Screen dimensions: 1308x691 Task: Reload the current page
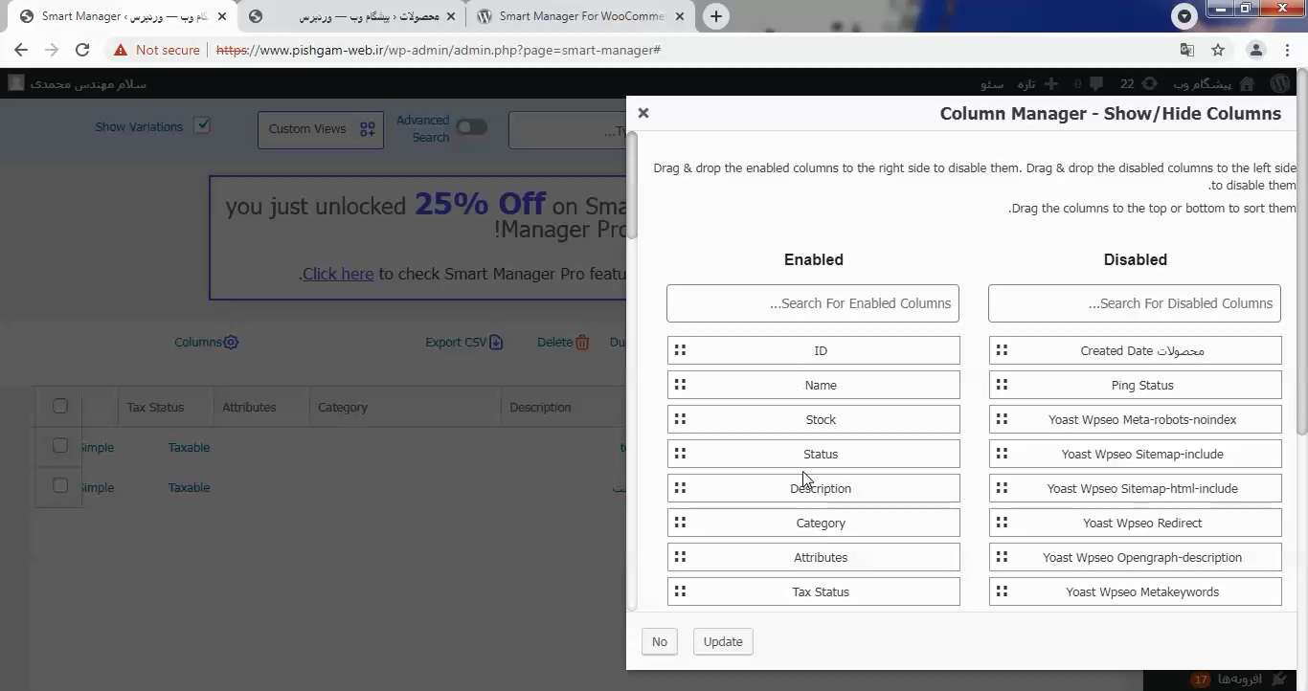[82, 50]
